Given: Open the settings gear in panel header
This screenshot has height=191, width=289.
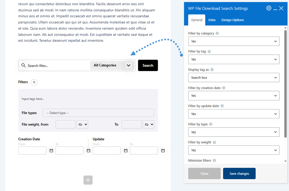Looking at the screenshot, I should 269,8.
